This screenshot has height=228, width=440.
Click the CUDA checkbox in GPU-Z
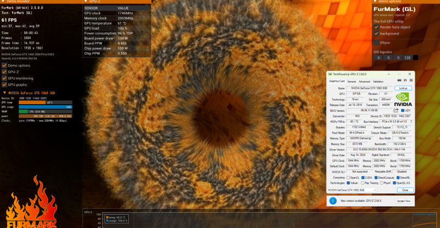pos(363,178)
